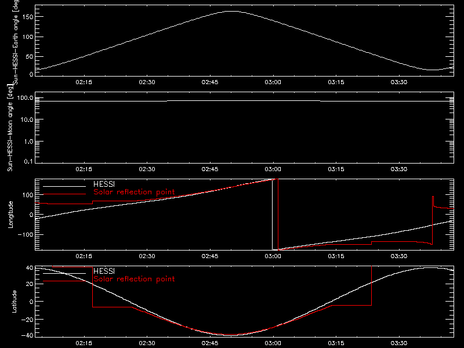Pick 02:45 label under Moon angle plot
Screen dimensions: 464x348
210,169
